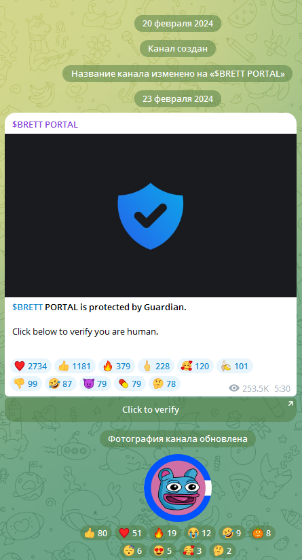
Task: Select the thinking face reaction showing 78
Action: click(164, 384)
